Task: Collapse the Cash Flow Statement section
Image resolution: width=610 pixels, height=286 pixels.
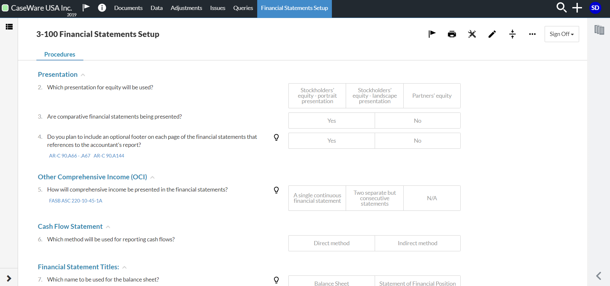Action: pos(108,227)
